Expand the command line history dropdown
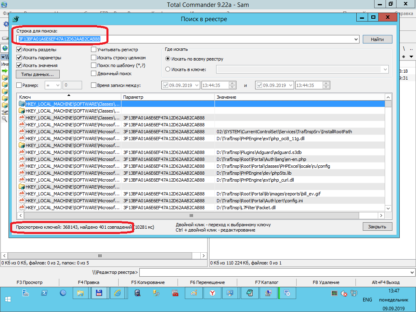Image resolution: width=416 pixels, height=312 pixels. 412,273
